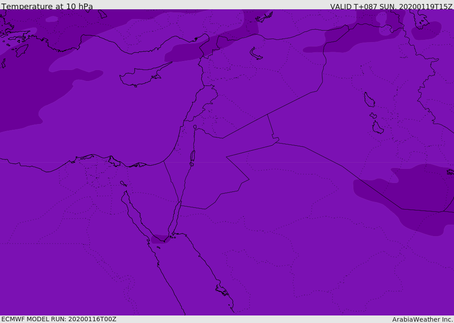Image resolution: width=454 pixels, height=323 pixels.
Task: Click the "Temperature at 10 hPa" title
Action: [x=47, y=7]
